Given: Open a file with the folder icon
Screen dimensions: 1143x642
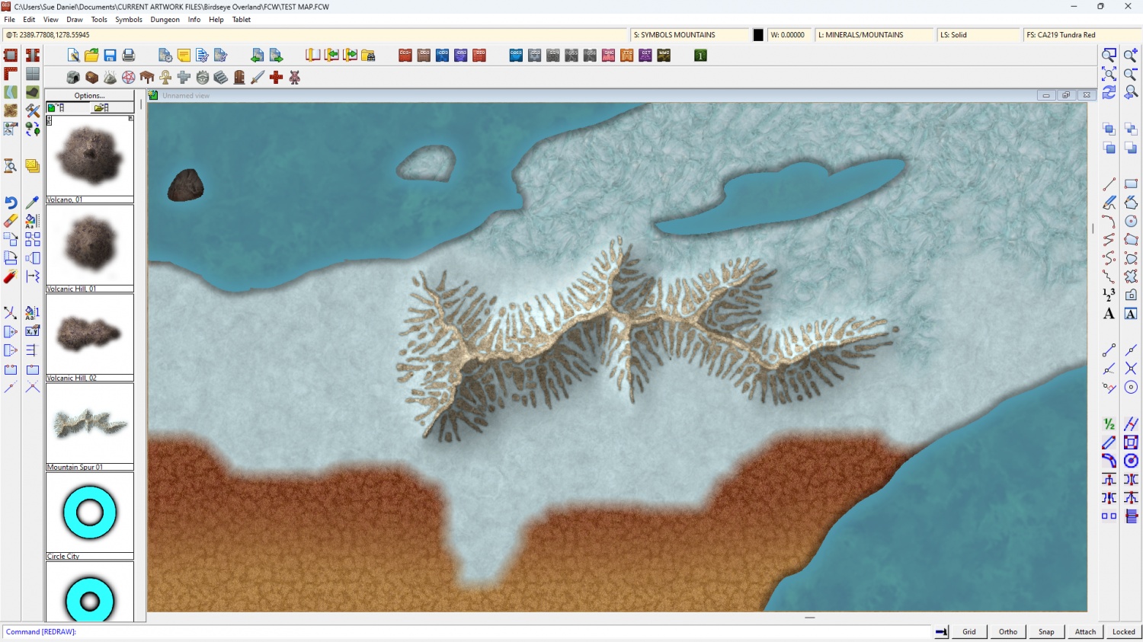Looking at the screenshot, I should 91,55.
